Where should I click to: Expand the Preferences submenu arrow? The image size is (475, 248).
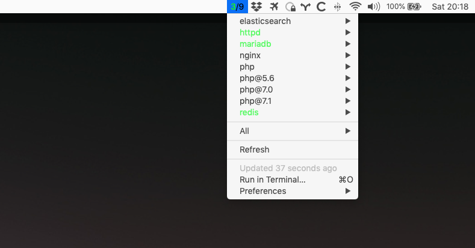[348, 191]
